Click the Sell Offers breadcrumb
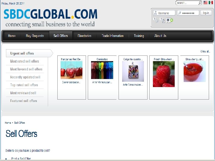The width and height of the screenshot is (215, 161). coord(19,123)
